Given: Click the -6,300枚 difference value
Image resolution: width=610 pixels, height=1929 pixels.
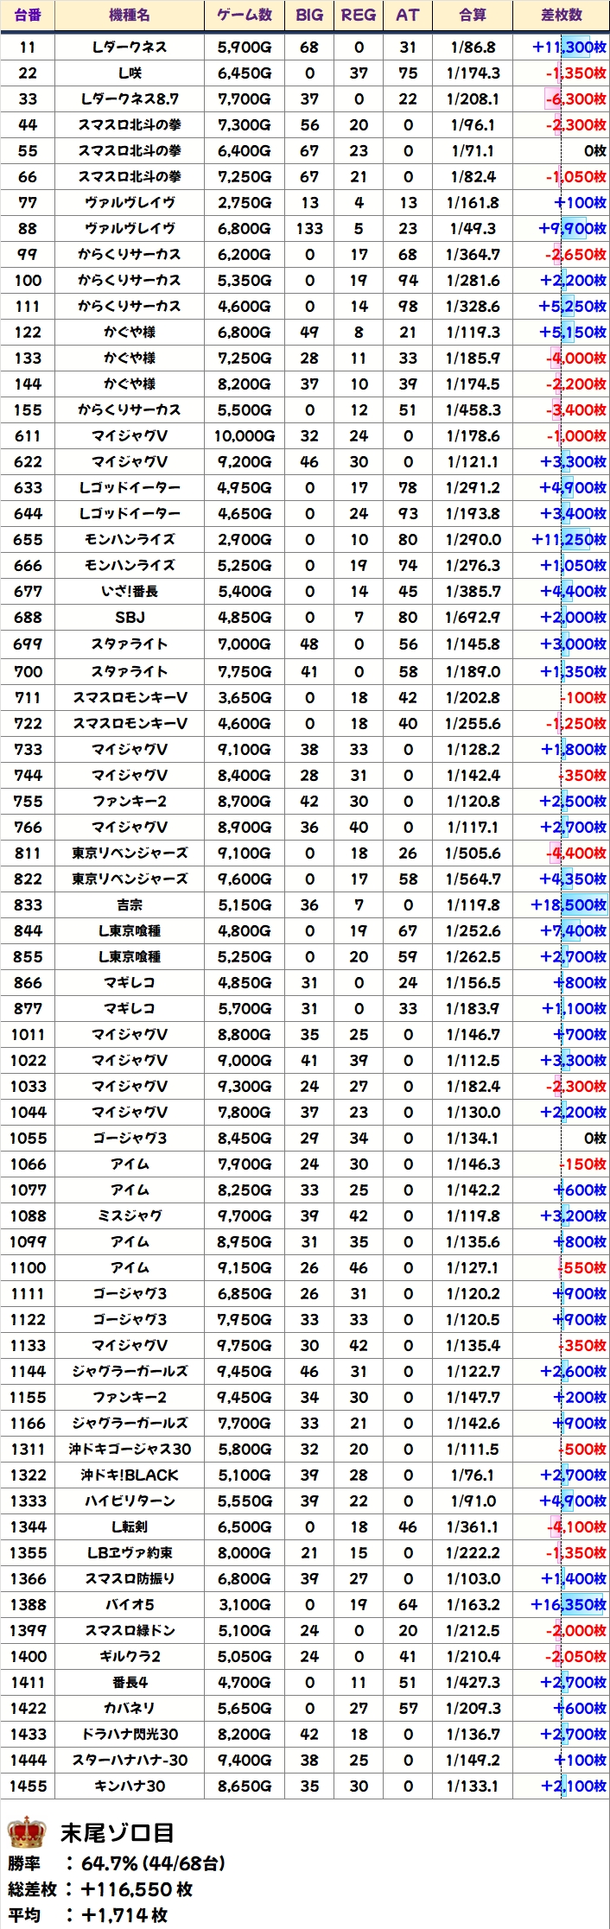Looking at the screenshot, I should coord(575,98).
